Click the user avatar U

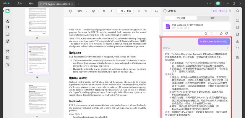(x=218, y=4)
